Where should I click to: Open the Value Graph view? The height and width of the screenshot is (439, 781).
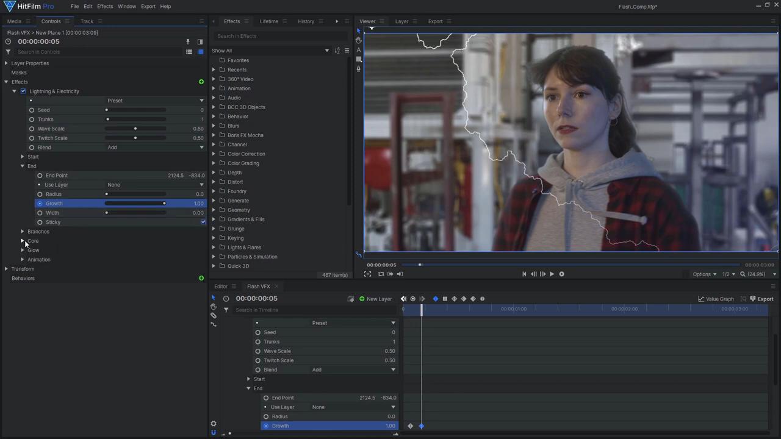(x=716, y=299)
